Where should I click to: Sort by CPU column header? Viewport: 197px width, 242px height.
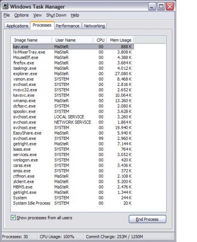point(100,40)
